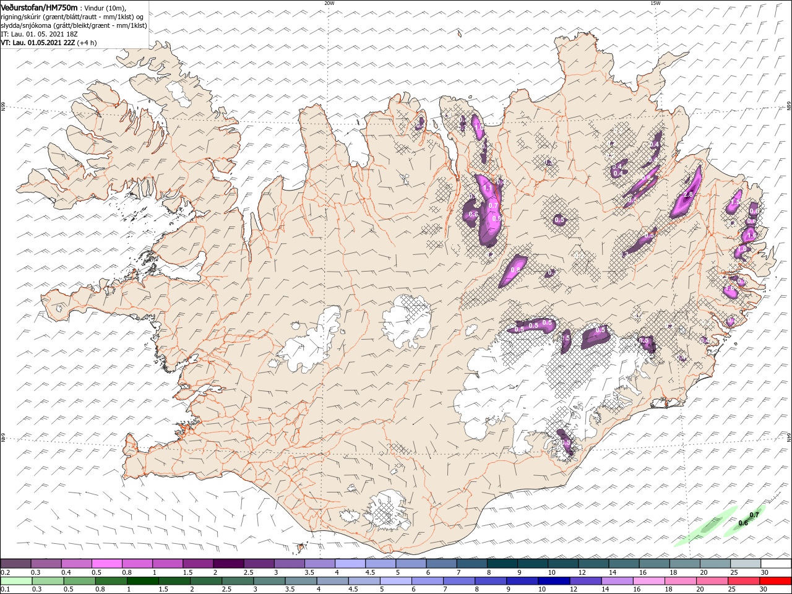Click the lavender 4 swatch in snow legend
The width and height of the screenshot is (792, 594).
(350, 564)
